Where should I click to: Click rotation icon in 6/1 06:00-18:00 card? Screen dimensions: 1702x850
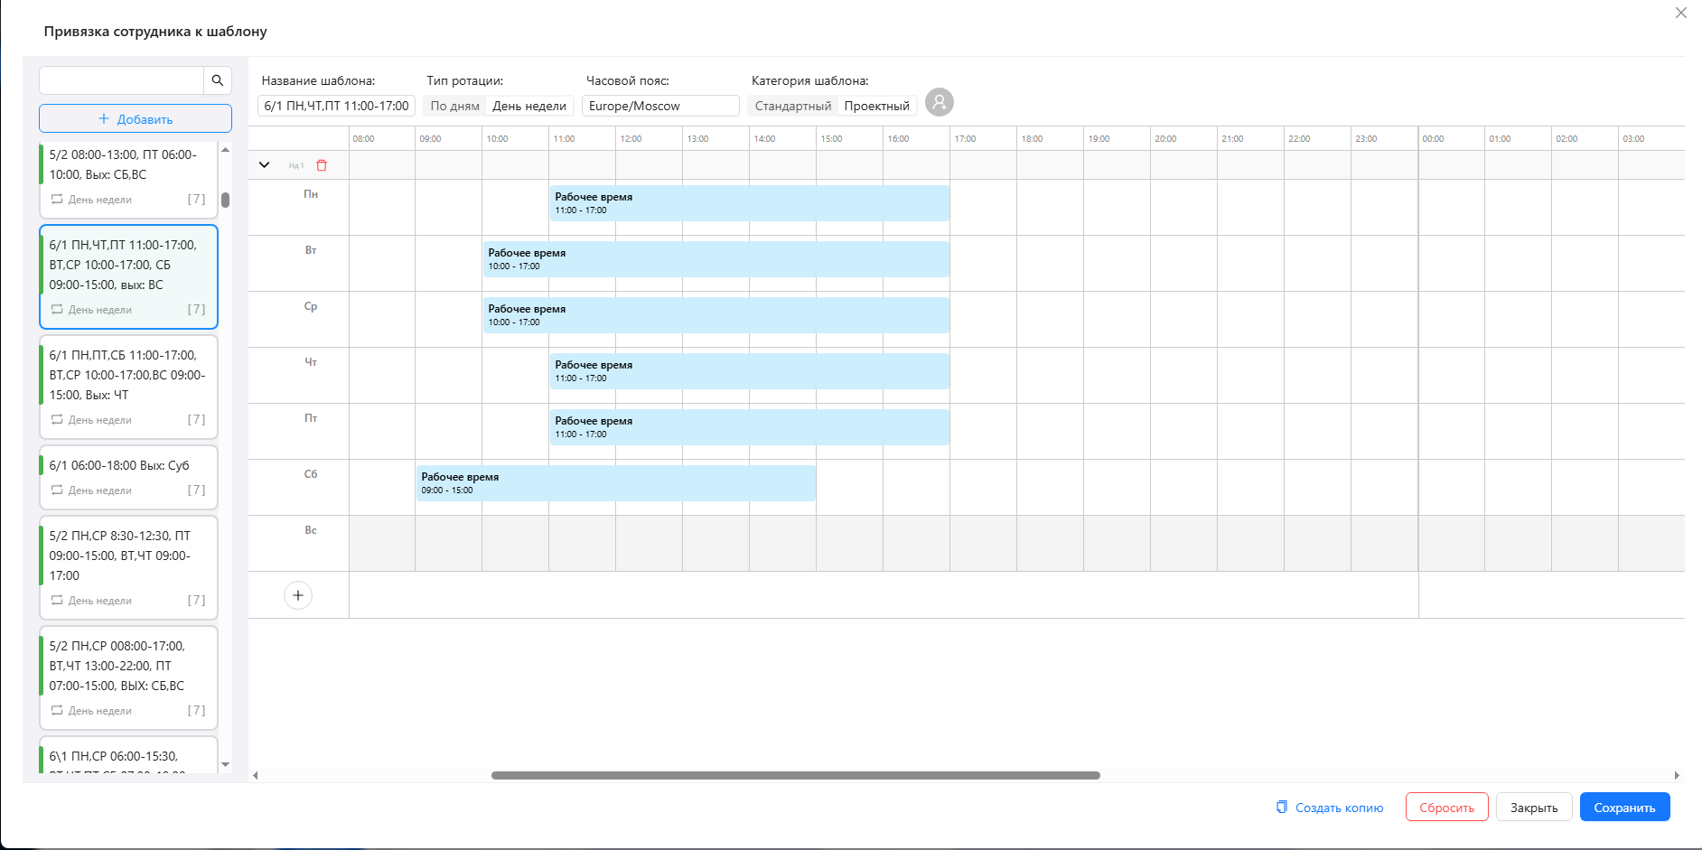57,490
